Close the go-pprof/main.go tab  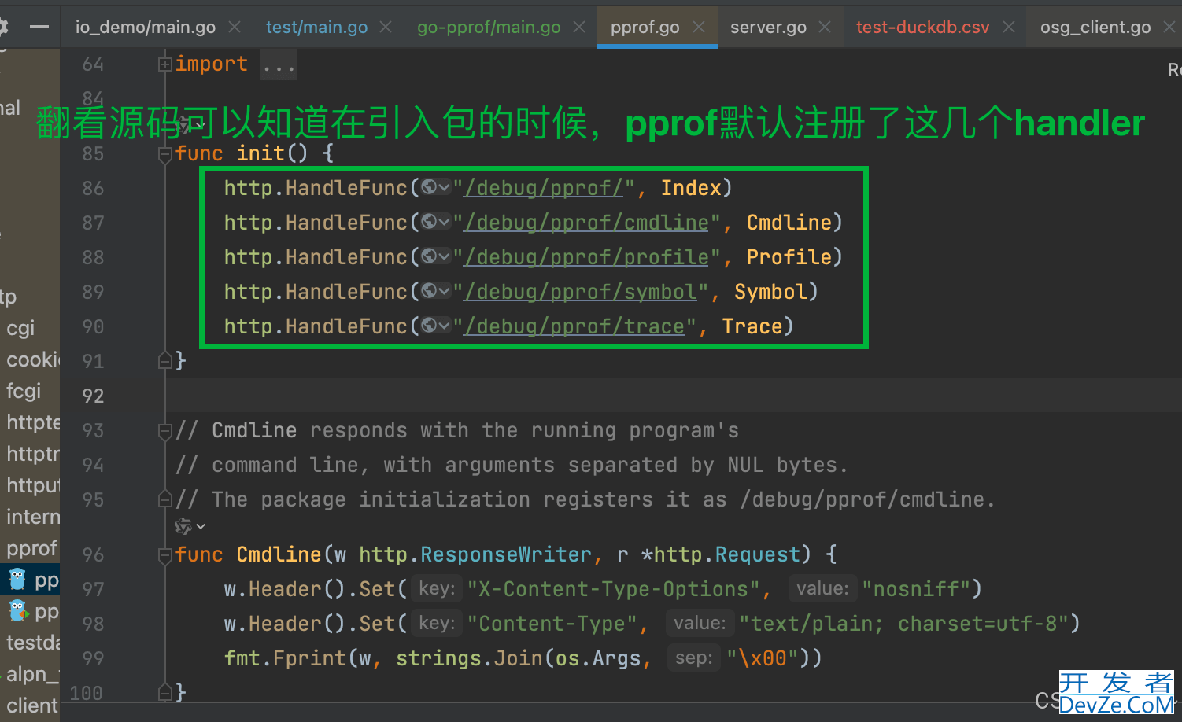[x=579, y=28]
